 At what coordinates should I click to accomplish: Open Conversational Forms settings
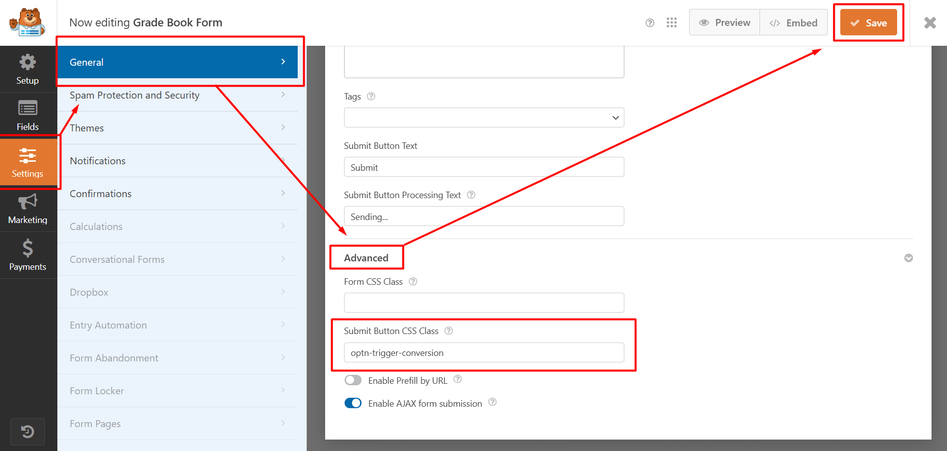(178, 259)
